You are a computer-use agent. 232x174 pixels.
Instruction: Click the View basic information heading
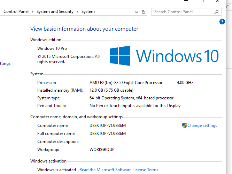[x=84, y=29]
